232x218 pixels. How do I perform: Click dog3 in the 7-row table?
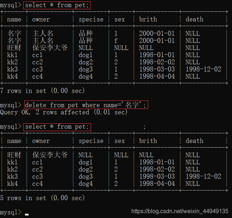[86, 69]
